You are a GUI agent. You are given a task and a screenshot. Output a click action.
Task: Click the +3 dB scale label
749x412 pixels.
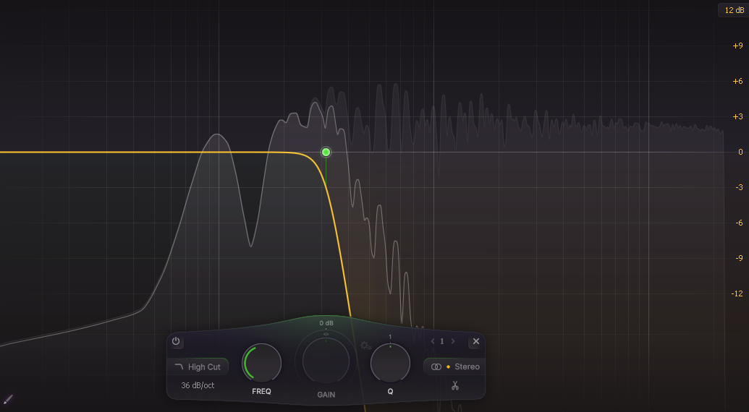point(737,116)
